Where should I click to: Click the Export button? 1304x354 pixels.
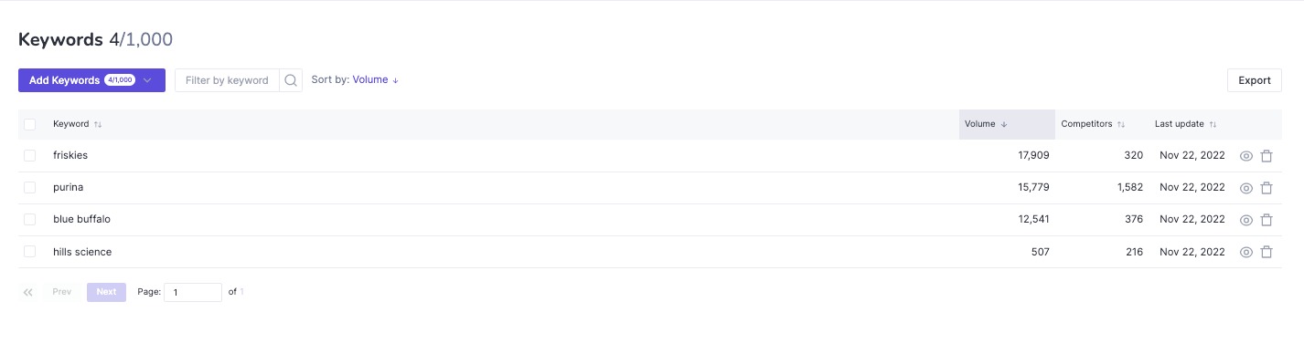[1254, 80]
